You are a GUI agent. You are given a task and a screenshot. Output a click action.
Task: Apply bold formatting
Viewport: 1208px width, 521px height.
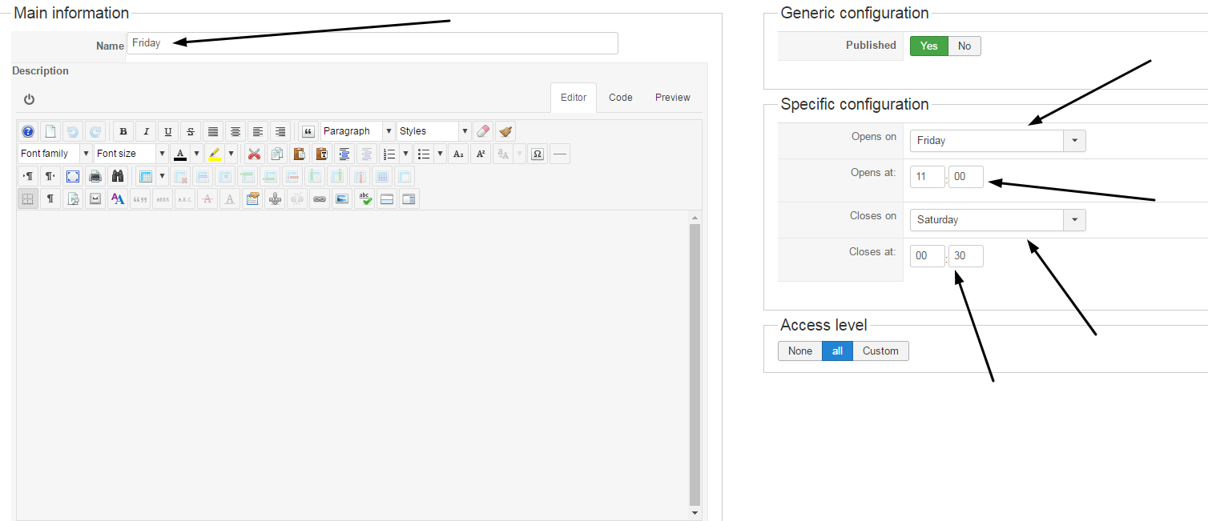123,131
